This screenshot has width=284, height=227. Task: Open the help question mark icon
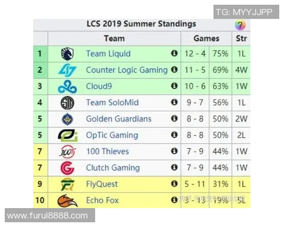click(x=240, y=25)
